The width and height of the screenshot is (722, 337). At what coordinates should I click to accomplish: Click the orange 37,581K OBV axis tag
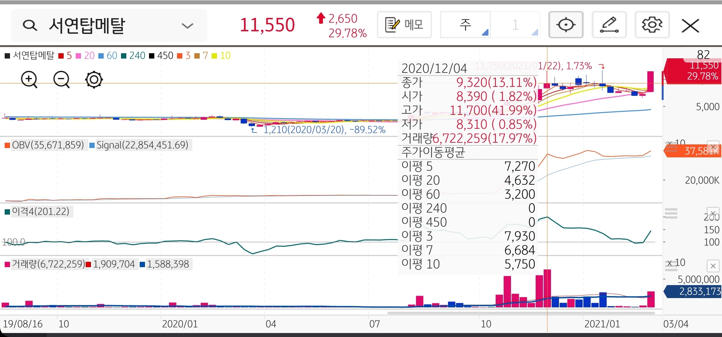click(x=693, y=151)
